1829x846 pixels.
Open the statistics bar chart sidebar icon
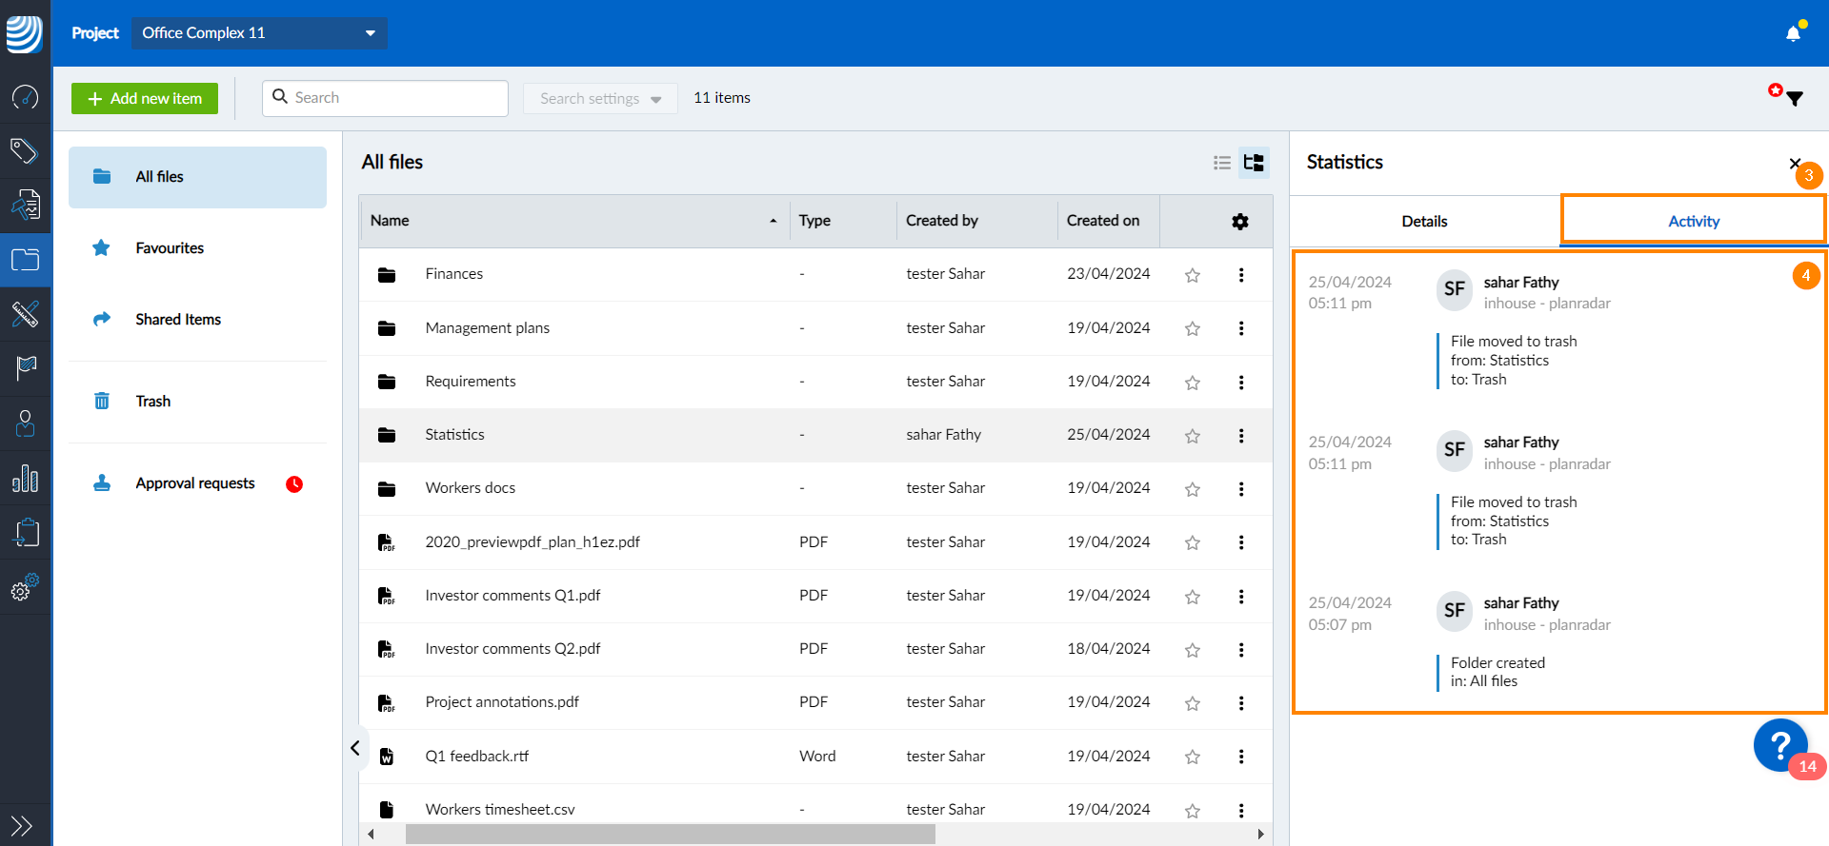point(26,478)
